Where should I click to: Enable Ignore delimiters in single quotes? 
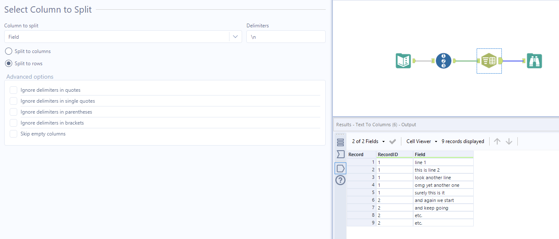13,101
